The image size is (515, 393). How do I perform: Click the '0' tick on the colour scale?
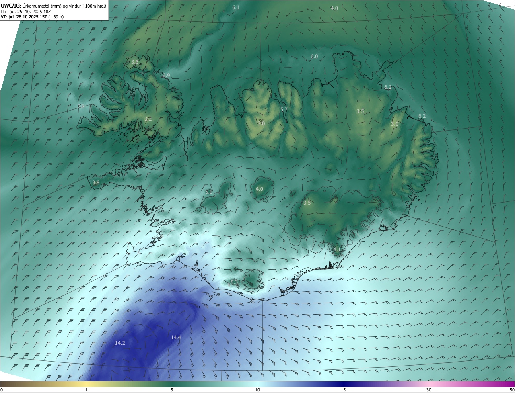tap(1, 390)
